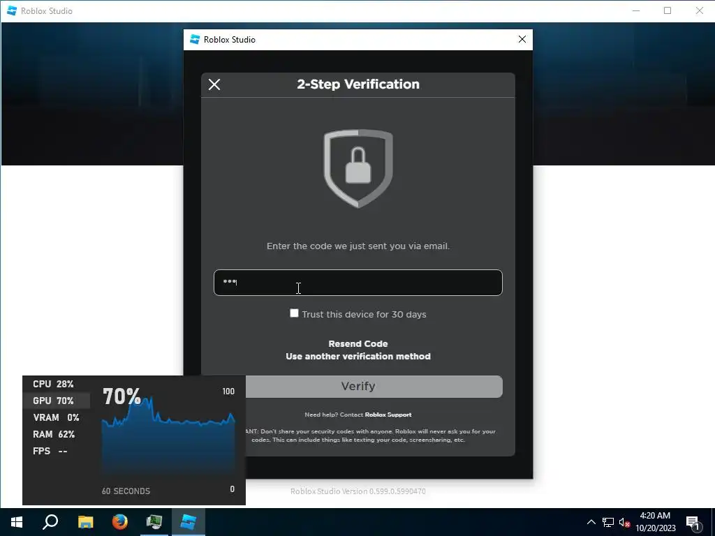Enable Trust this device for 30 days
The image size is (715, 536).
(294, 313)
